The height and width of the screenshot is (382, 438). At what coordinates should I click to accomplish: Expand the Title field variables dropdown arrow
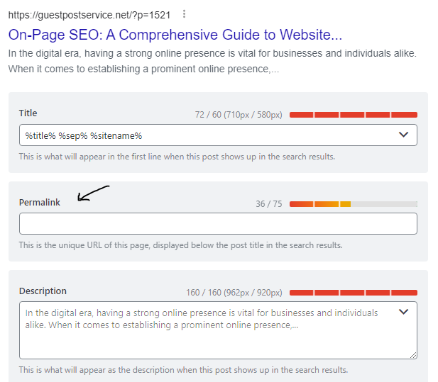[404, 135]
